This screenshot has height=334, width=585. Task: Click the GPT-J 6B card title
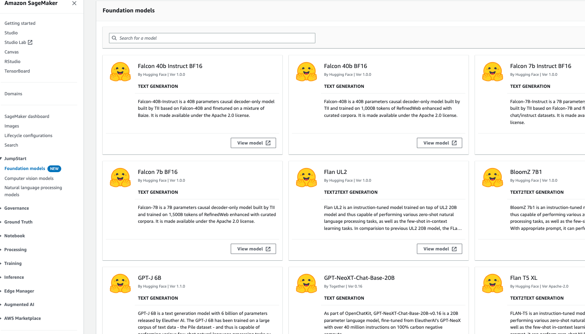click(149, 278)
